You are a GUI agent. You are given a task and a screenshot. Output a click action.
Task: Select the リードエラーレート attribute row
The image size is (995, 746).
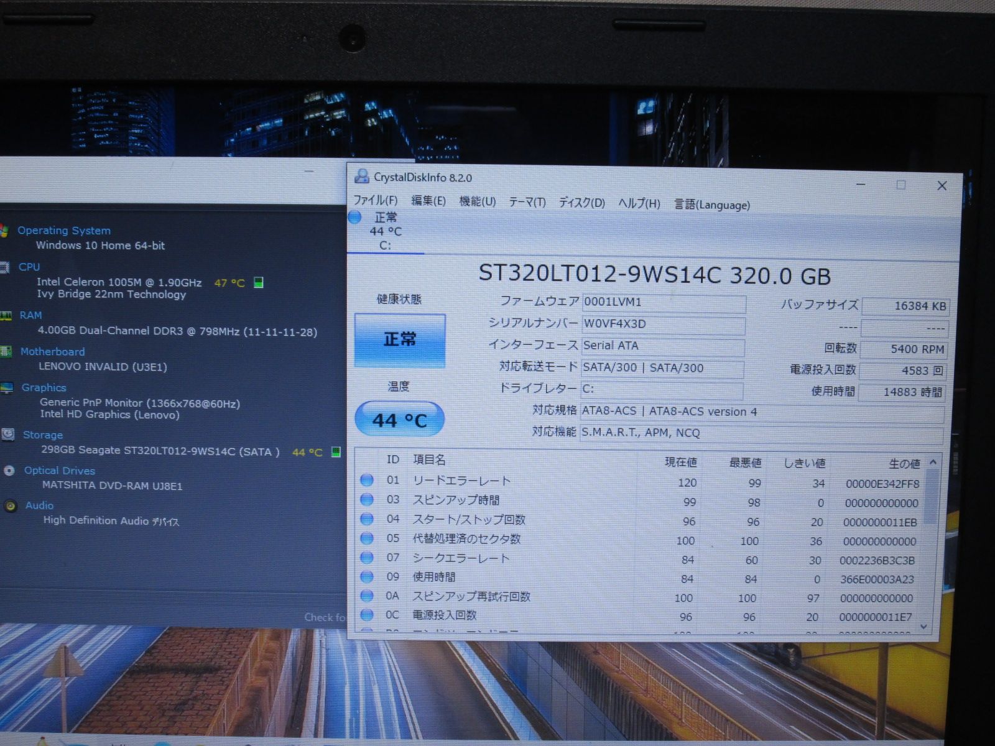(641, 482)
